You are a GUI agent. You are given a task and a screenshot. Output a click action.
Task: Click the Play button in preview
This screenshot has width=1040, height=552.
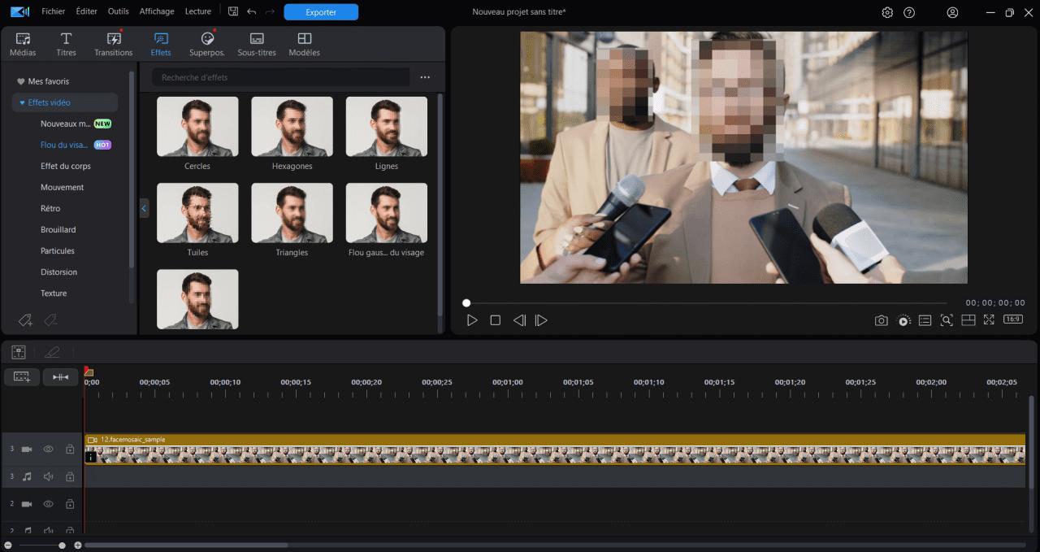coord(472,320)
